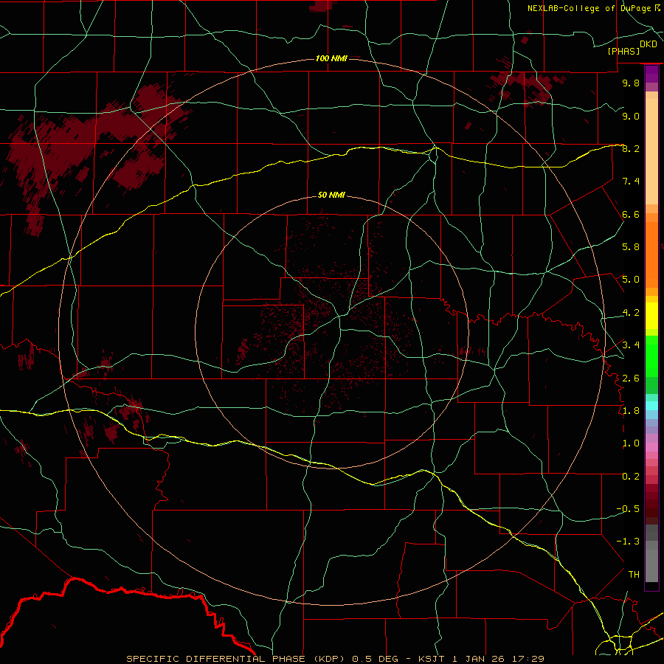Viewport: 664px width, 664px height.
Task: Click the 0.2 scale value label
Action: coord(631,477)
